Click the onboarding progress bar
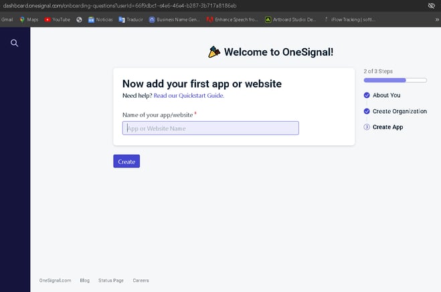 [x=395, y=80]
